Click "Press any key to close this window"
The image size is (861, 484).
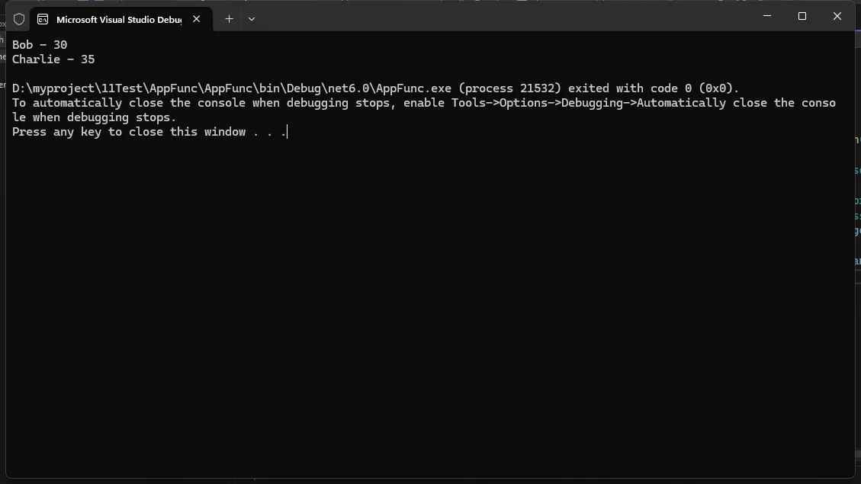(129, 132)
